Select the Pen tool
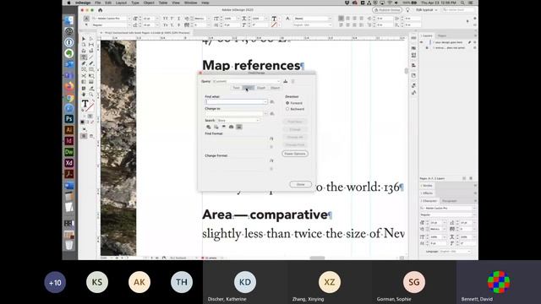541x304 pixels. (84, 63)
